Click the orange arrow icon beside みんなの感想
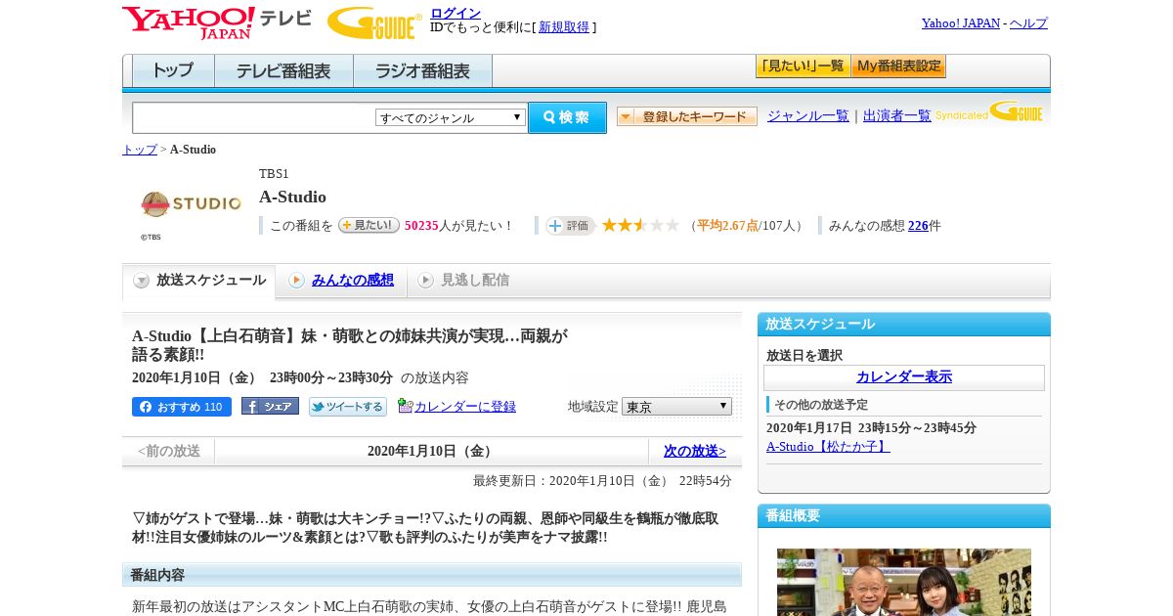This screenshot has width=1173, height=616. (296, 281)
